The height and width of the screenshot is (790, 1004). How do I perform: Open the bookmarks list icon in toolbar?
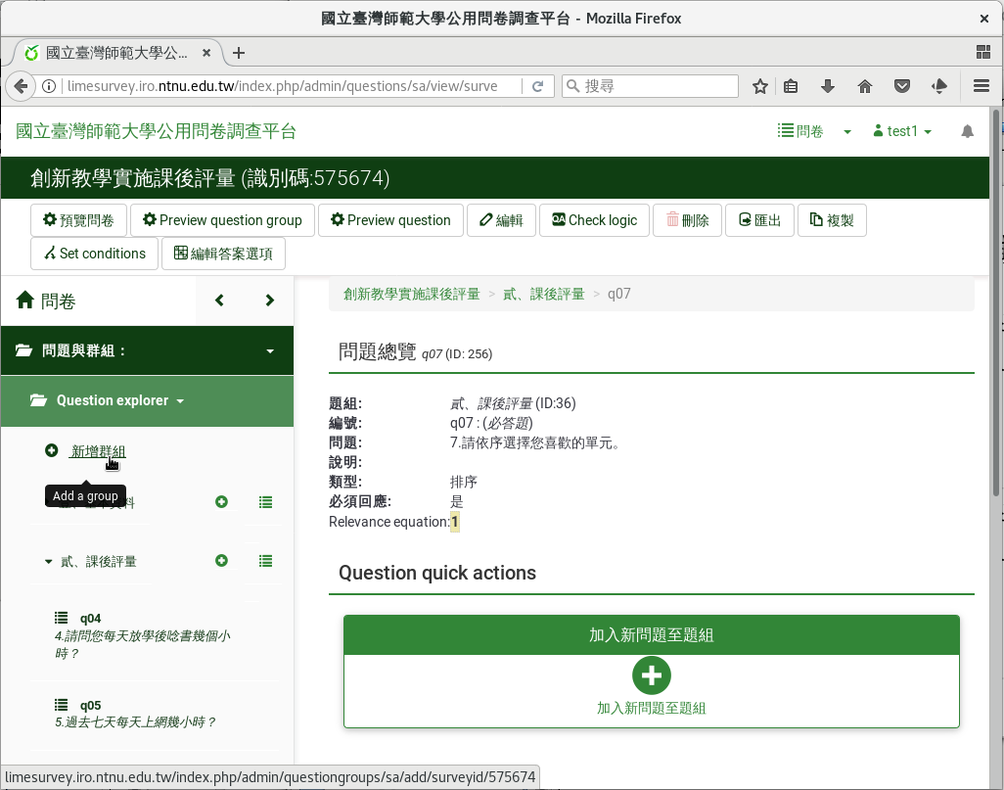click(x=791, y=86)
